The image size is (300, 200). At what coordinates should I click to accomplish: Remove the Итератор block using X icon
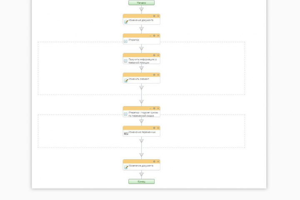158,35
